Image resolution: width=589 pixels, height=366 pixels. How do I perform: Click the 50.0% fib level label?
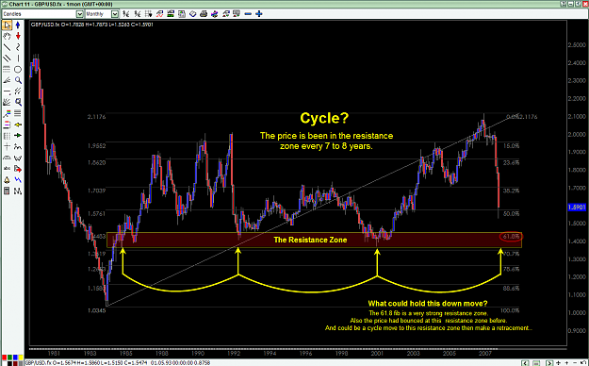coord(511,213)
